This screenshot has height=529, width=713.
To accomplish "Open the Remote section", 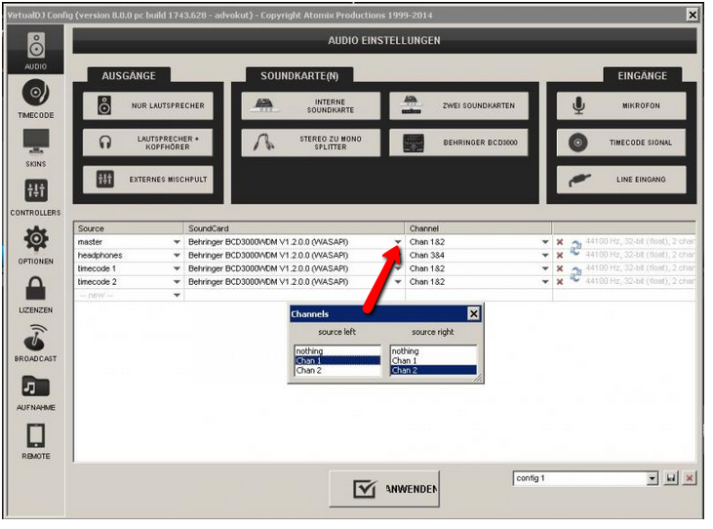I will (35, 440).
